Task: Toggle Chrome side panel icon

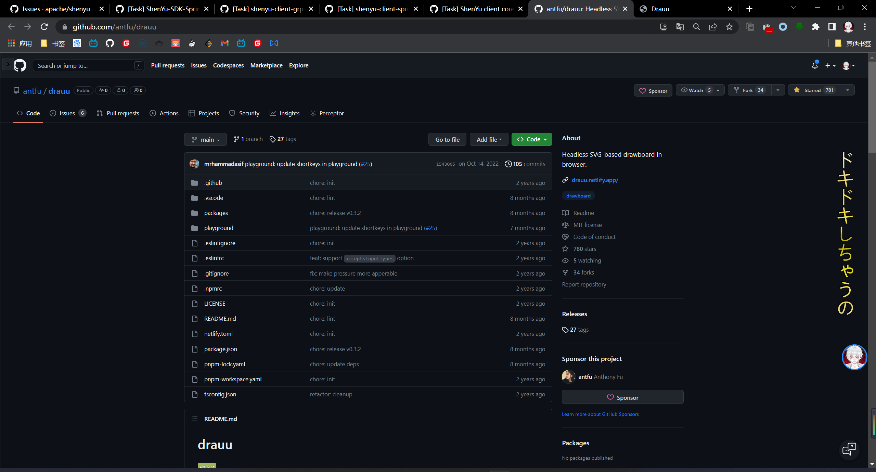Action: (x=832, y=27)
